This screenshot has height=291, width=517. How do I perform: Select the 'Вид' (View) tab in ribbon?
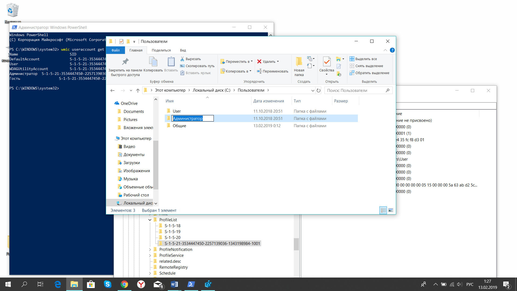point(183,50)
